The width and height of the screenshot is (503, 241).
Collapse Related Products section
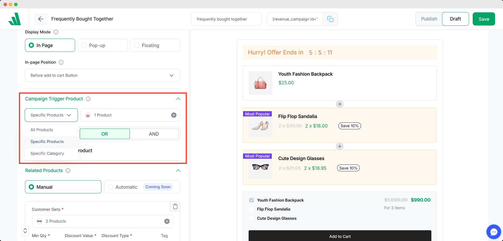click(x=178, y=171)
